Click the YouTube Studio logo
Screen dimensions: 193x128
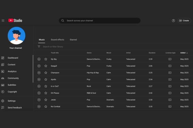coord(15,20)
